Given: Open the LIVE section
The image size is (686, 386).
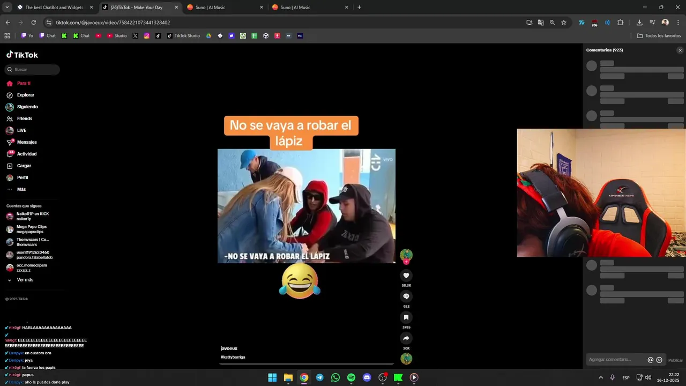Looking at the screenshot, I should [x=21, y=131].
